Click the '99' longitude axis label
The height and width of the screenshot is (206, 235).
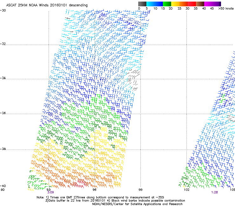coord(140,190)
